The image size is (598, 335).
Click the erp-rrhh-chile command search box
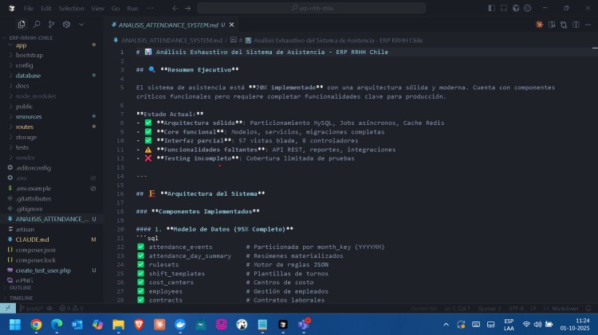click(311, 8)
